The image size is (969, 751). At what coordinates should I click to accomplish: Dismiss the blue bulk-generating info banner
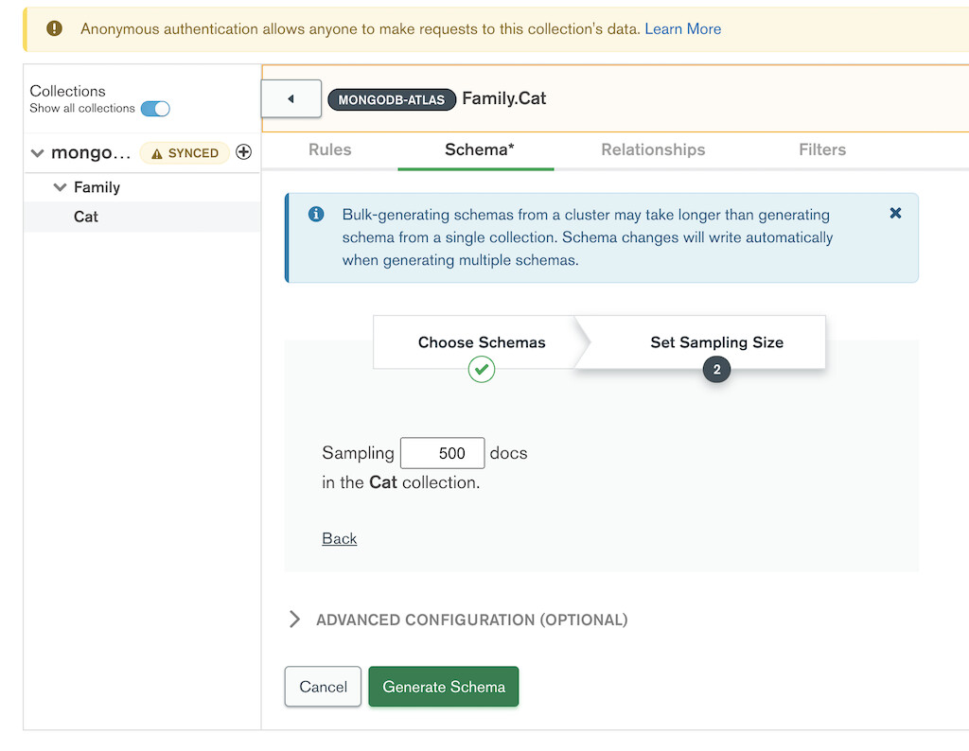[895, 214]
